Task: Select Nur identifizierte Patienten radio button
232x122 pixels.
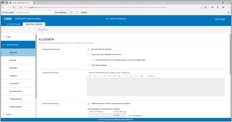Action: pyautogui.click(x=89, y=49)
